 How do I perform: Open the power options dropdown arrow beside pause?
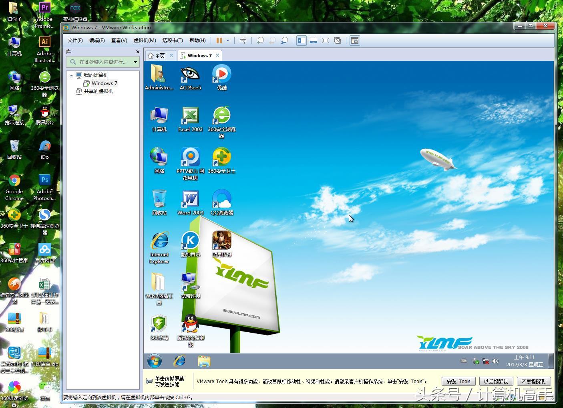coord(227,40)
